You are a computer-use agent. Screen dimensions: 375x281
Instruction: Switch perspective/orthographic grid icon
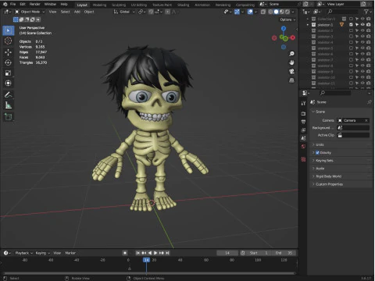pyautogui.click(x=291, y=80)
